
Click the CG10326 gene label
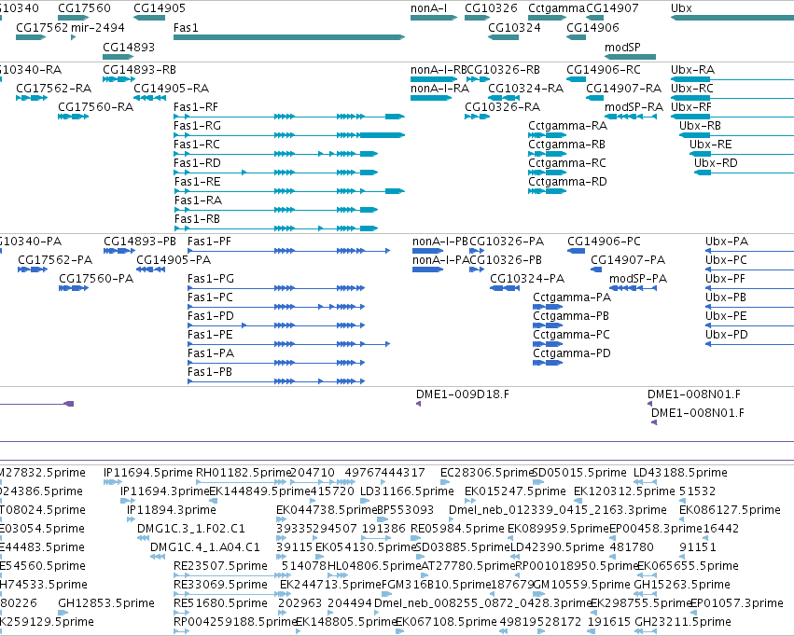491,8
